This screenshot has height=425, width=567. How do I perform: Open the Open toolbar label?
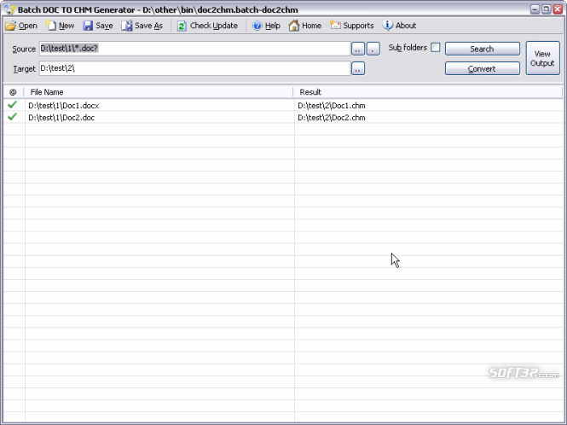tap(28, 26)
